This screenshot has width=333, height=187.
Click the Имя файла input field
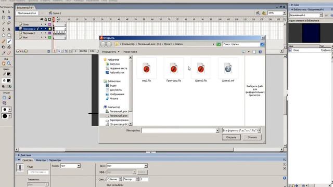pos(178,130)
